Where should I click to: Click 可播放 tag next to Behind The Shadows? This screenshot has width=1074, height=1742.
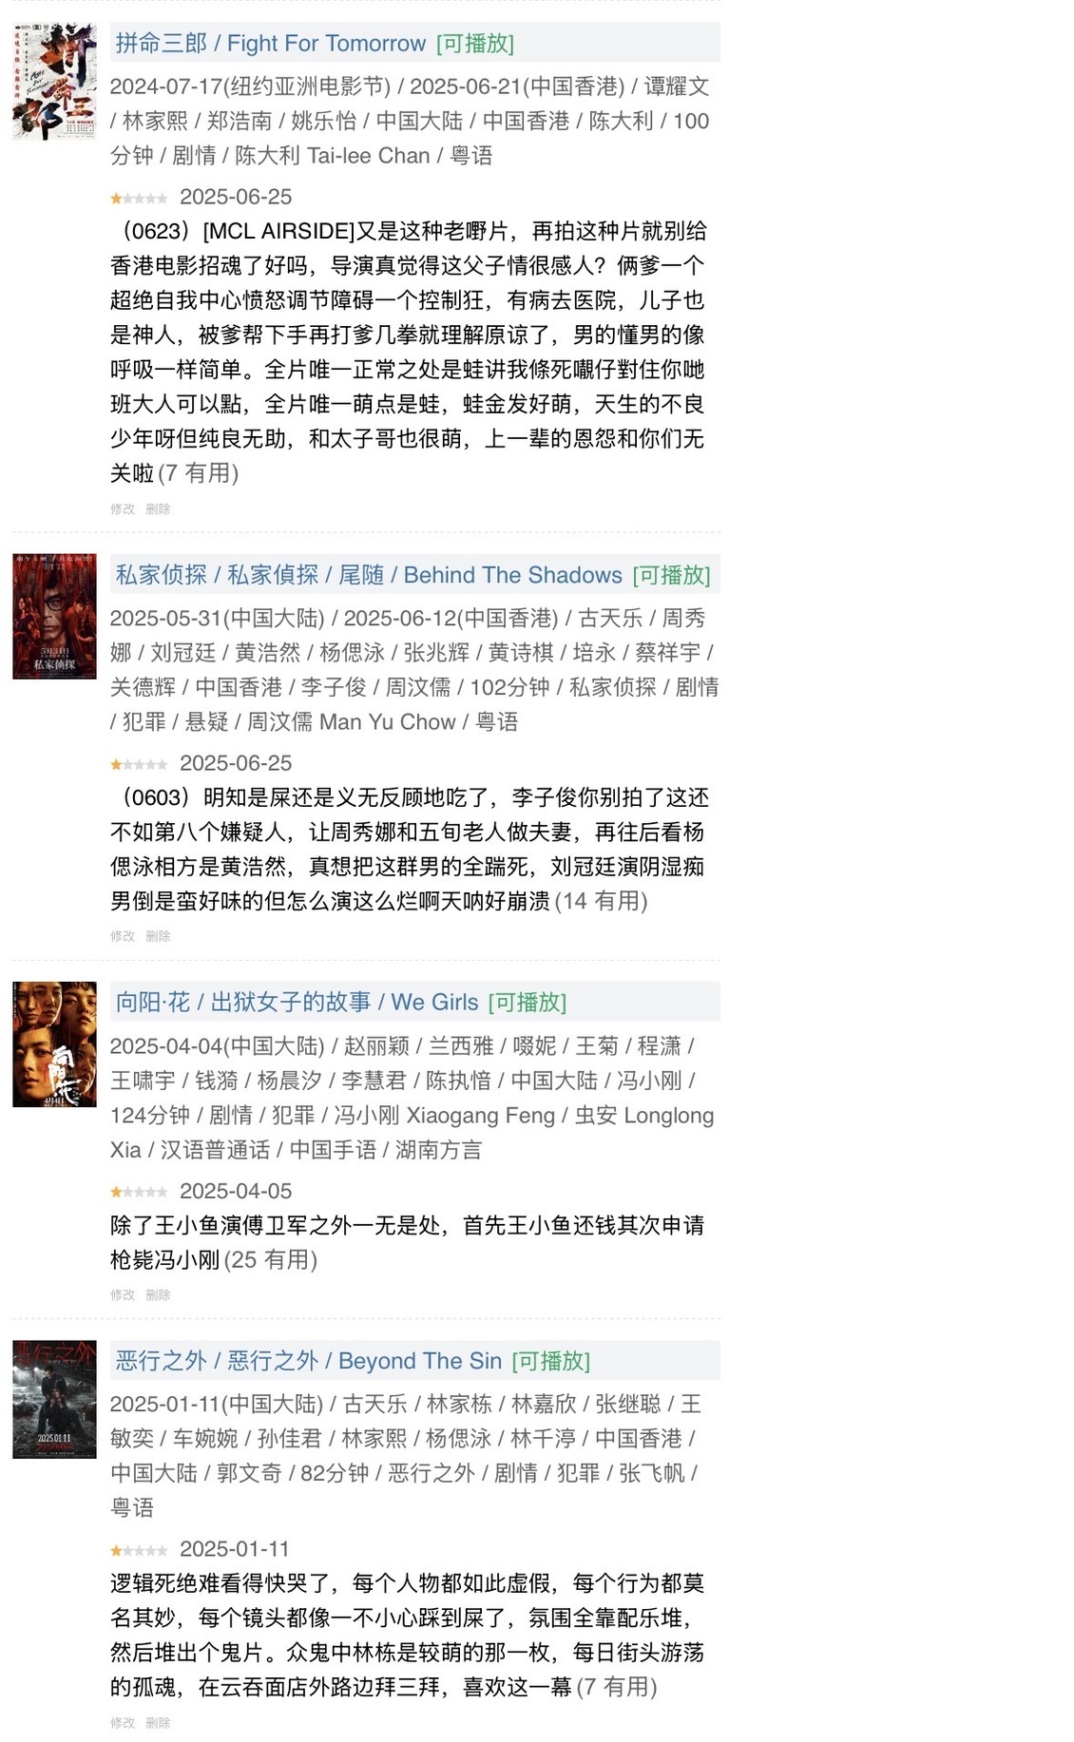pos(671,575)
